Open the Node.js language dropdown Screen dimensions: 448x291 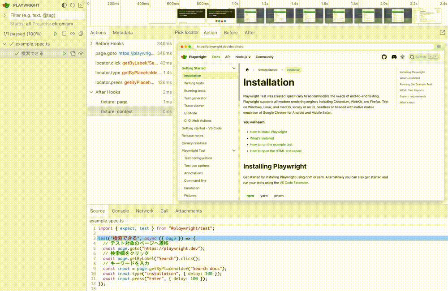[243, 57]
